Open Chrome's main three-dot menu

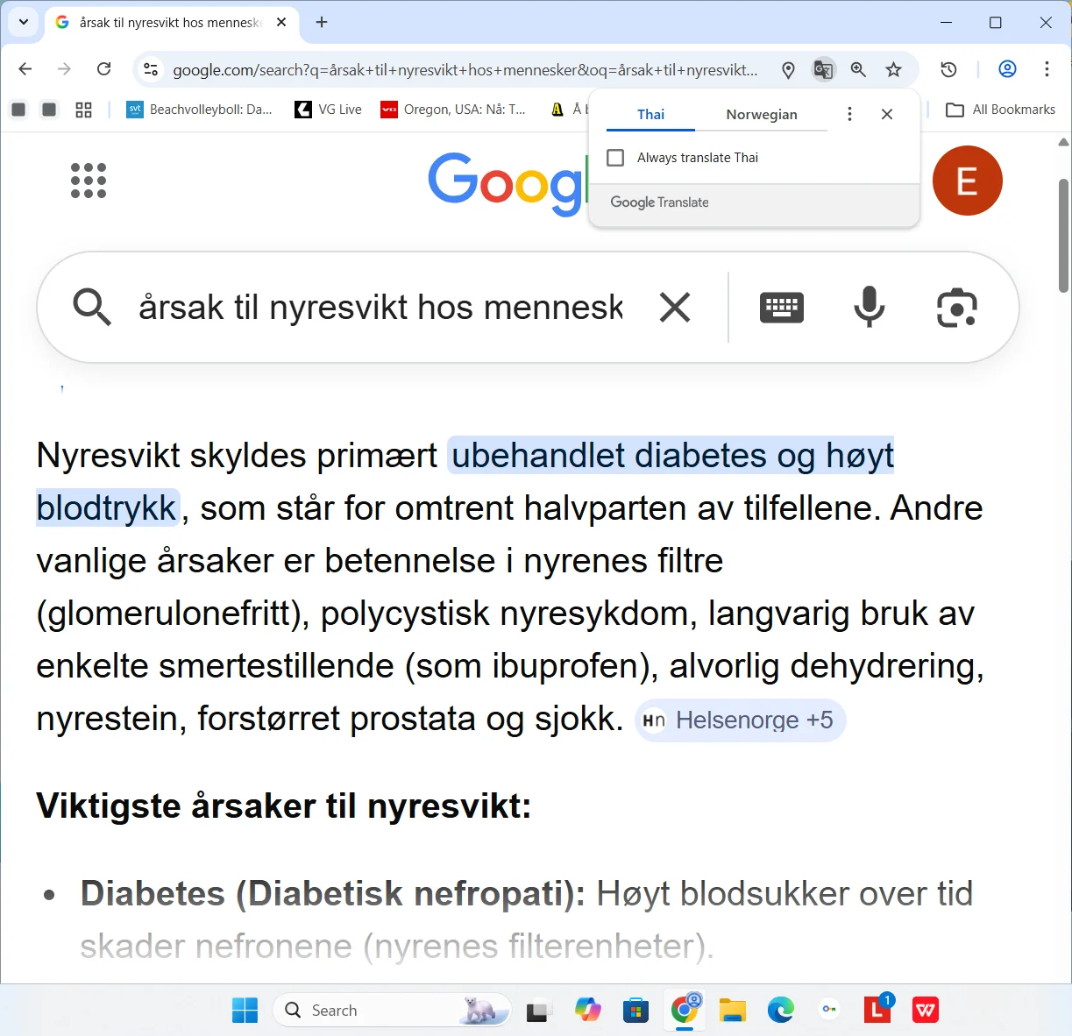point(1047,69)
